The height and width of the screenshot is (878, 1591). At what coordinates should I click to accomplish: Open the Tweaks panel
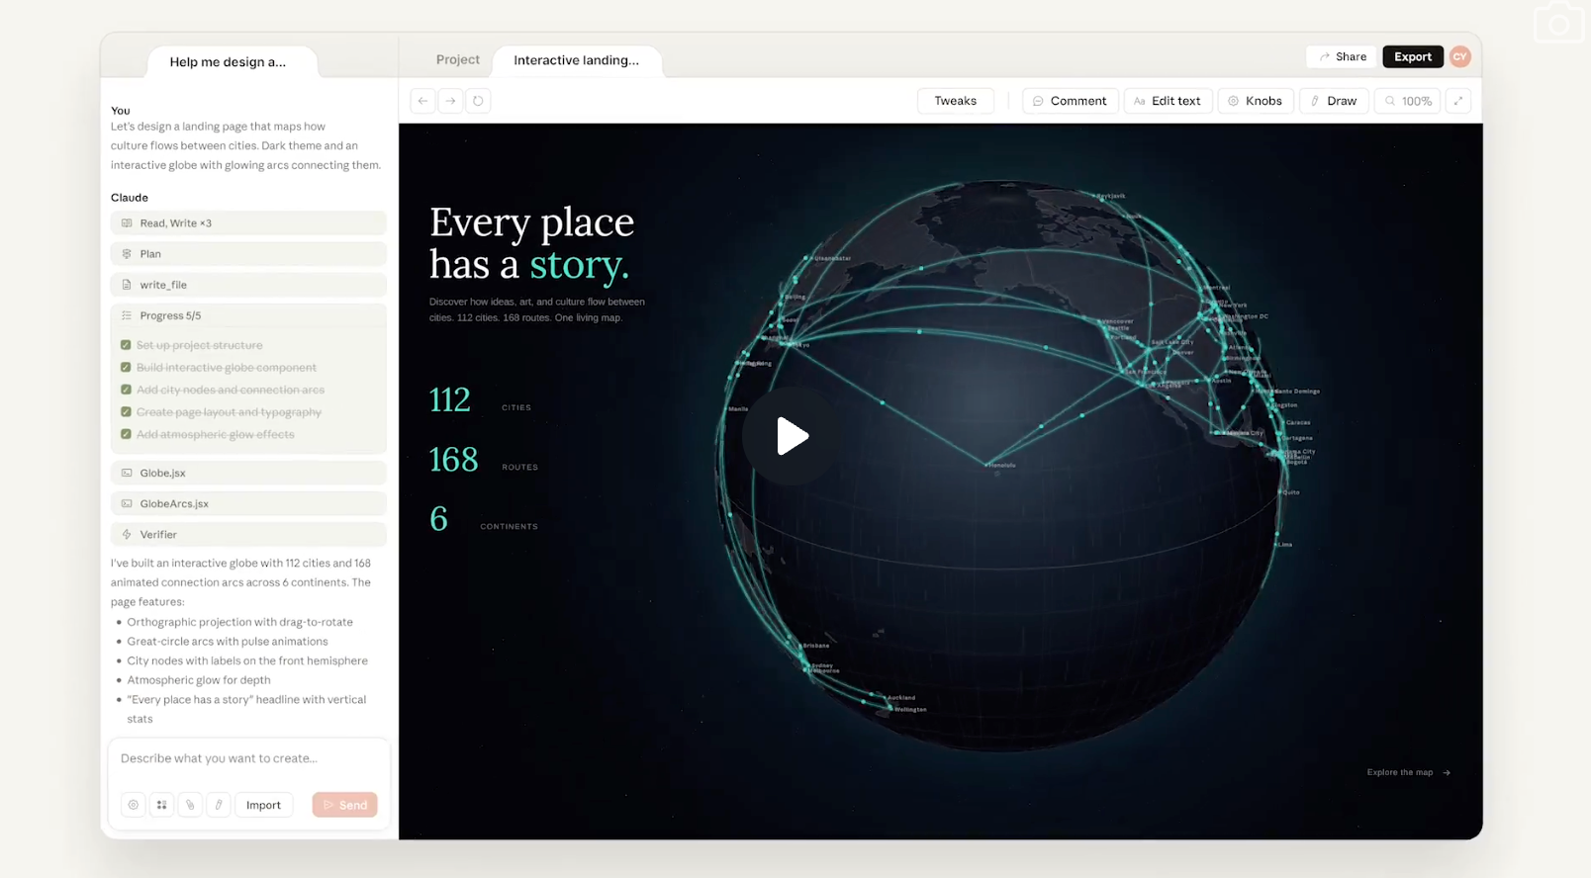[x=956, y=101]
